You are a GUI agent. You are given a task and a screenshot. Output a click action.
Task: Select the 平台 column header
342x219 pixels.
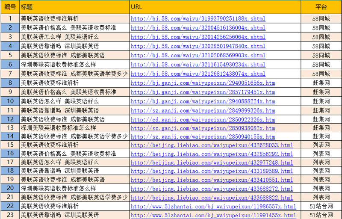(x=321, y=7)
